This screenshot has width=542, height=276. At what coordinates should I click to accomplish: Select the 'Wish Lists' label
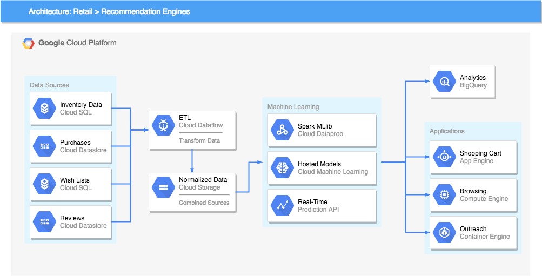[x=75, y=180]
